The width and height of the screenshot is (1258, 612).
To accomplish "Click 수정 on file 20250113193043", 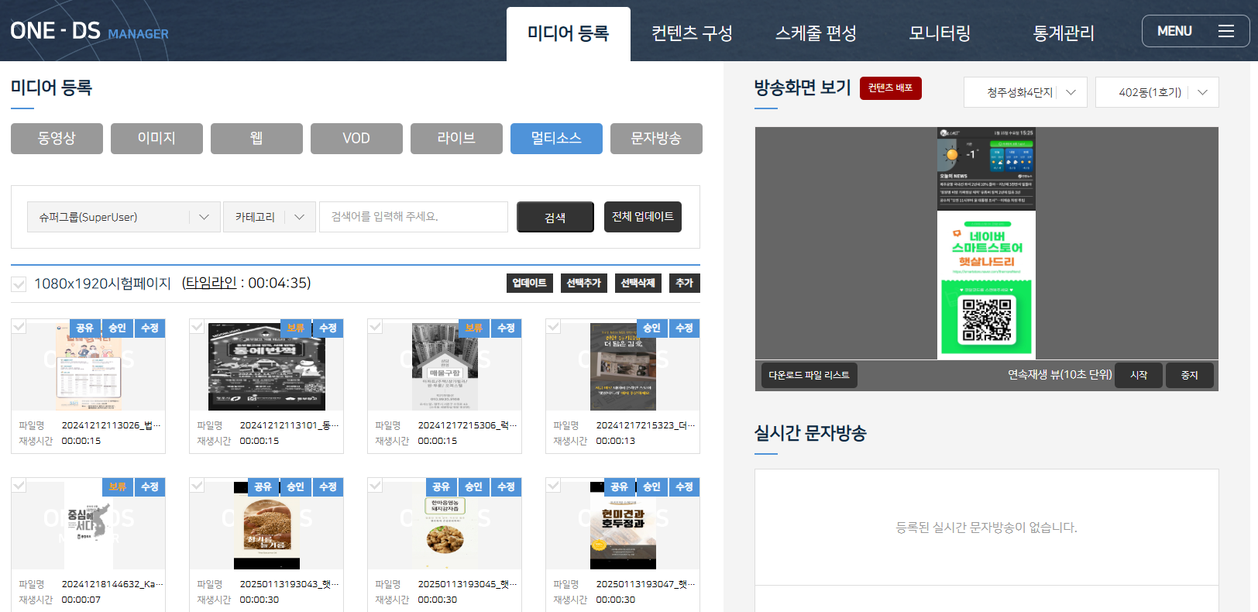I will point(328,487).
